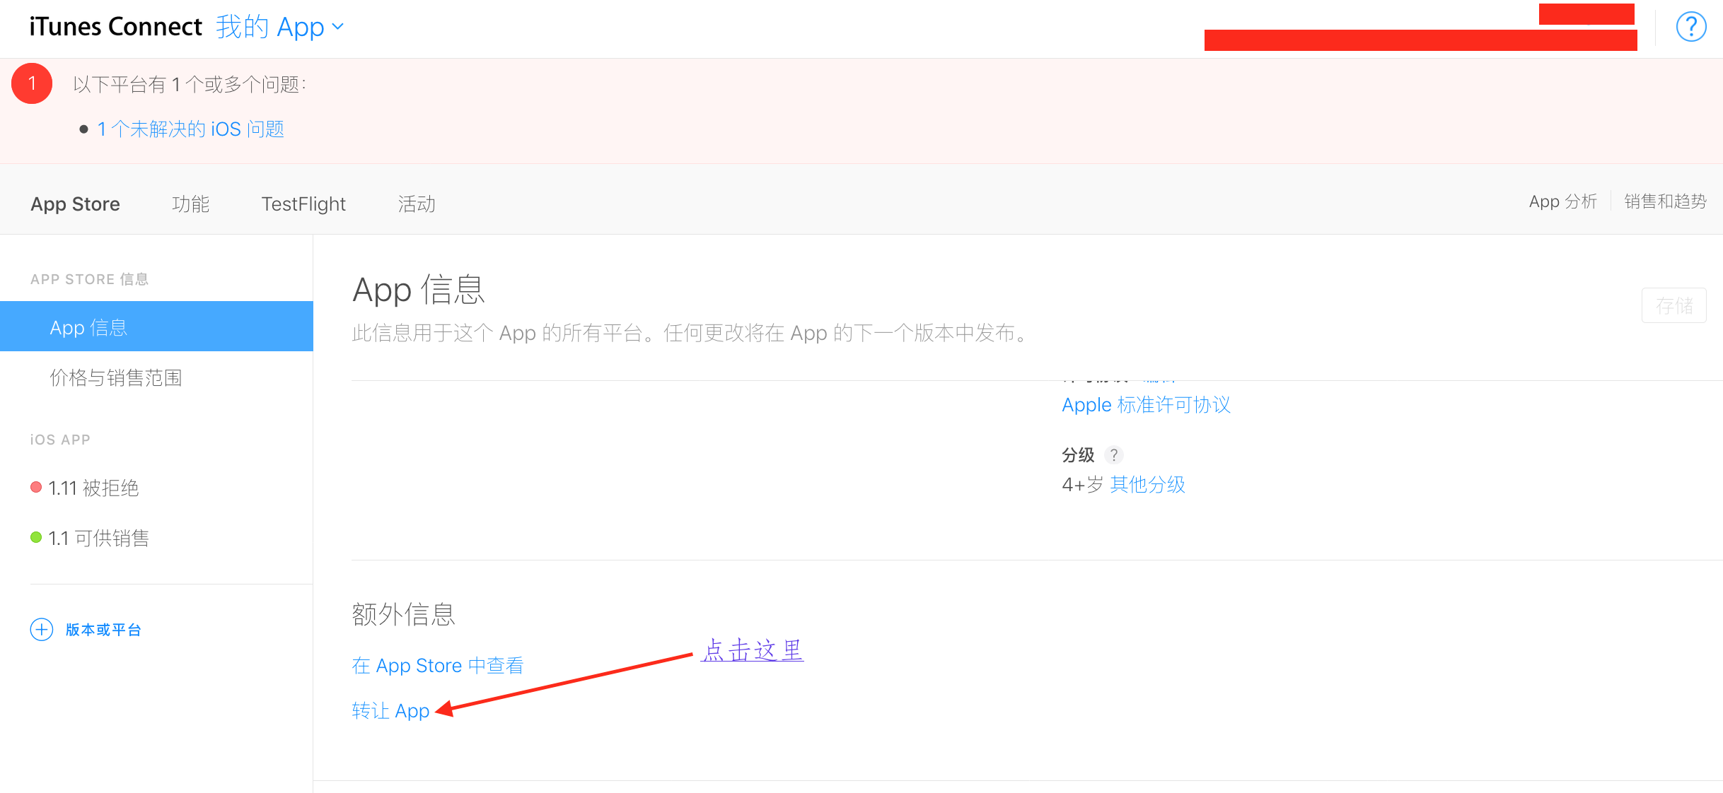1723x793 pixels.
Task: Go to 销售和趋势
Action: coord(1666,201)
